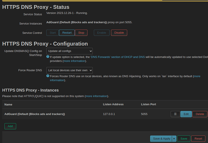Click the Listen Address column header
The height and width of the screenshot is (143, 208).
[113, 104]
